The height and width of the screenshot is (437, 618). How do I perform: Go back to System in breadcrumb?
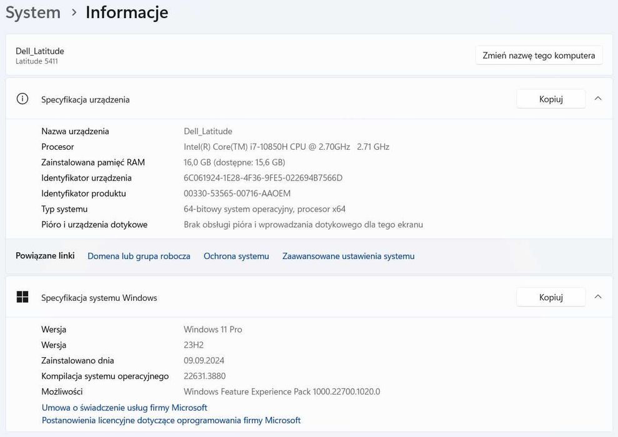click(33, 12)
